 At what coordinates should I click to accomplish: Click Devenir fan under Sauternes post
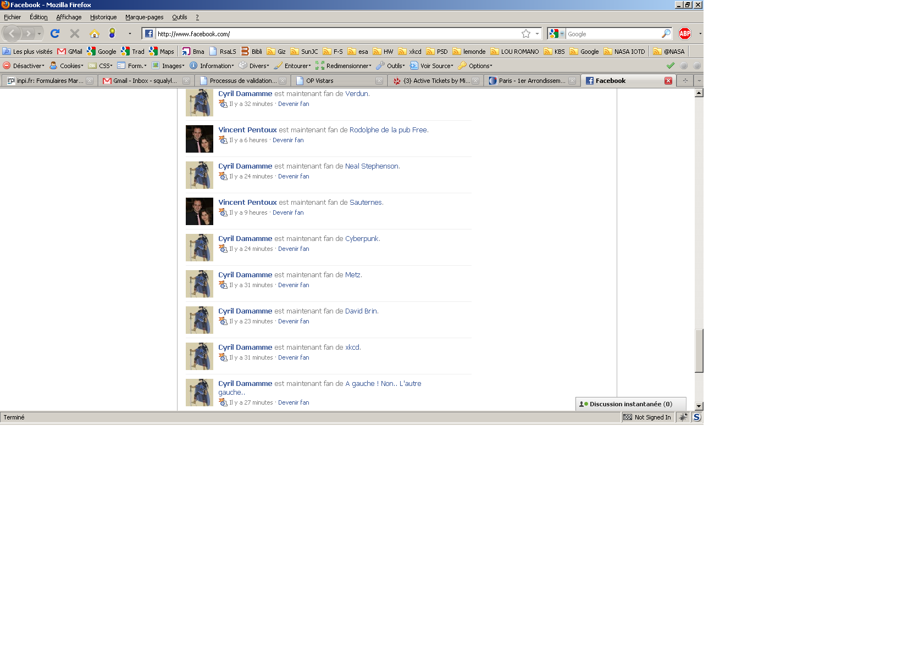point(288,212)
